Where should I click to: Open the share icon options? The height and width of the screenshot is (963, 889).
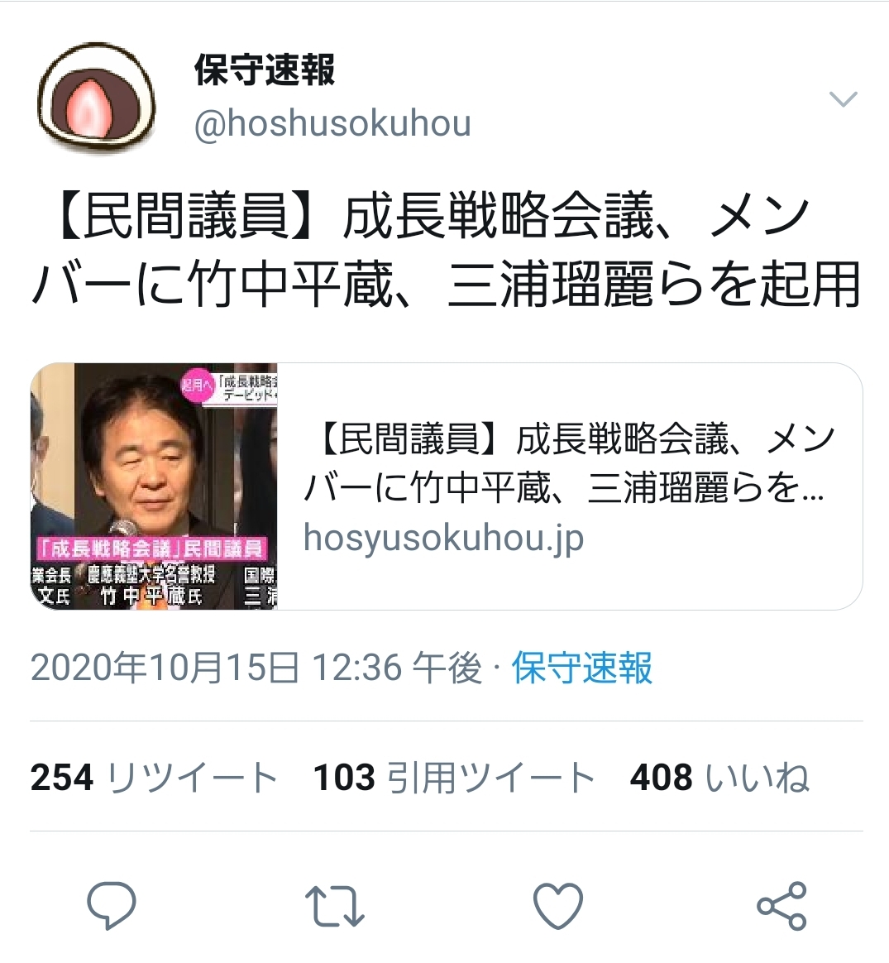(781, 906)
